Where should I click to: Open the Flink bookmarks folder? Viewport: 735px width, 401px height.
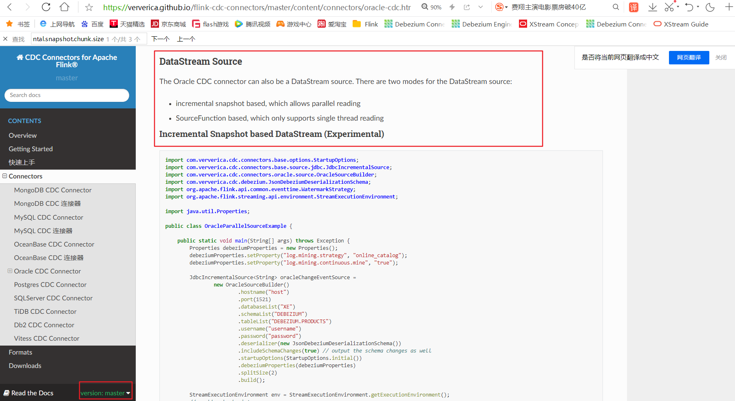point(365,24)
